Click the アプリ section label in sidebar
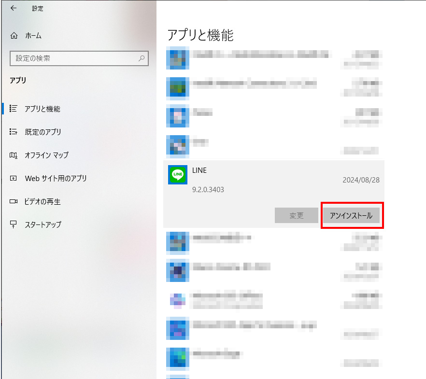Viewport: 426px width, 379px height. point(18,80)
